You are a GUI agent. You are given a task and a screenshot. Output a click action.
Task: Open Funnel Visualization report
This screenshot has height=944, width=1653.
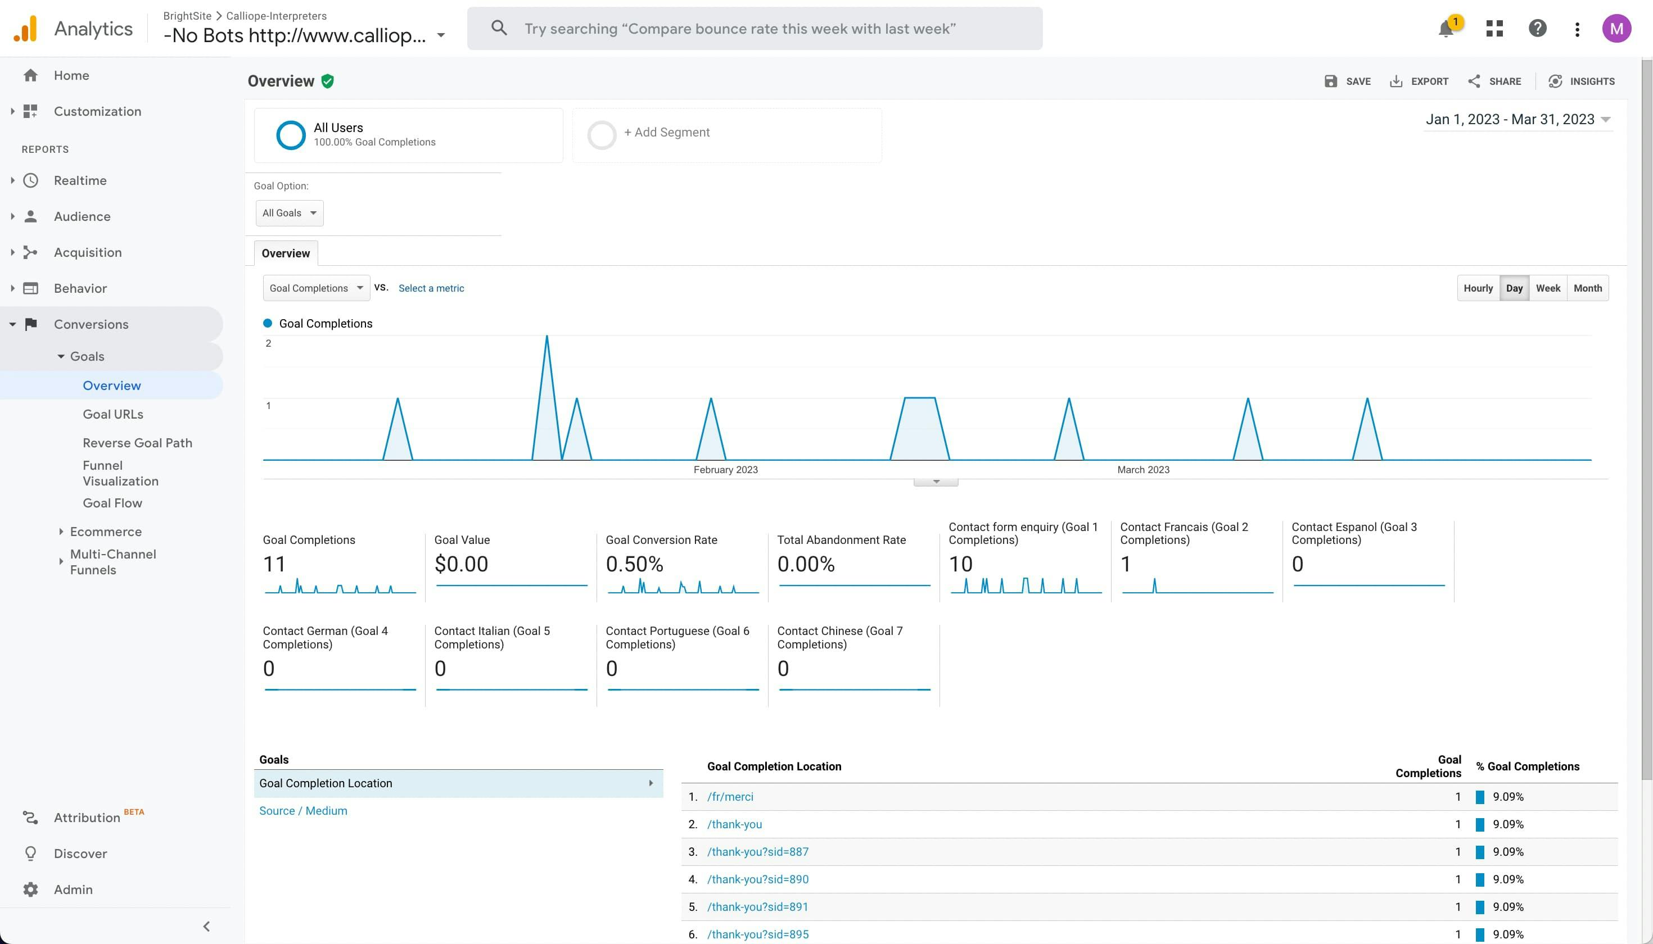120,473
